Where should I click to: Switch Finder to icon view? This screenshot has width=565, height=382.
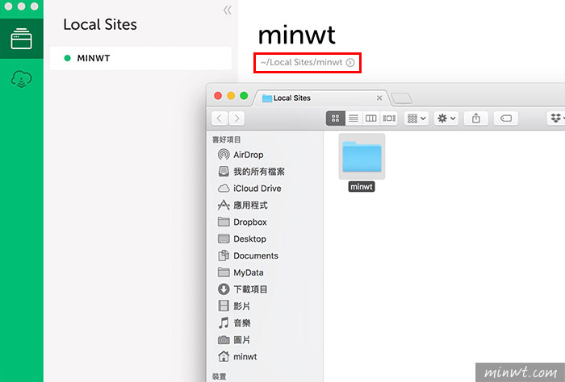point(336,118)
